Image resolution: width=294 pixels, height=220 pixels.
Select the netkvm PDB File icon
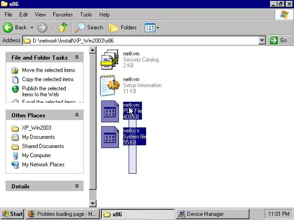click(x=110, y=111)
